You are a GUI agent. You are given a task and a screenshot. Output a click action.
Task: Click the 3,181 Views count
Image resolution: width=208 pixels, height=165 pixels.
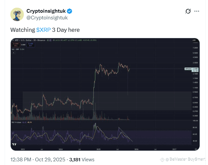(x=82, y=160)
